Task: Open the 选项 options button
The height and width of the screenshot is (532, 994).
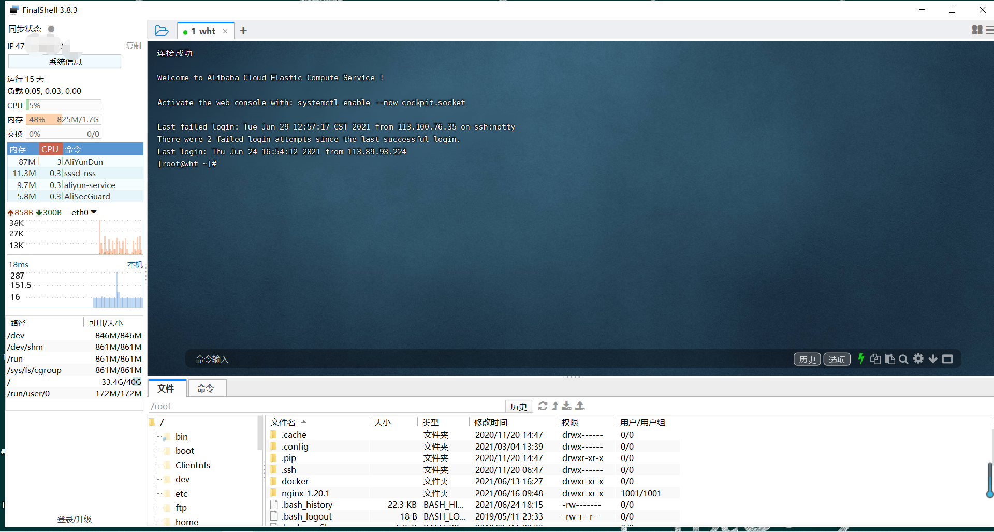Action: coord(837,359)
